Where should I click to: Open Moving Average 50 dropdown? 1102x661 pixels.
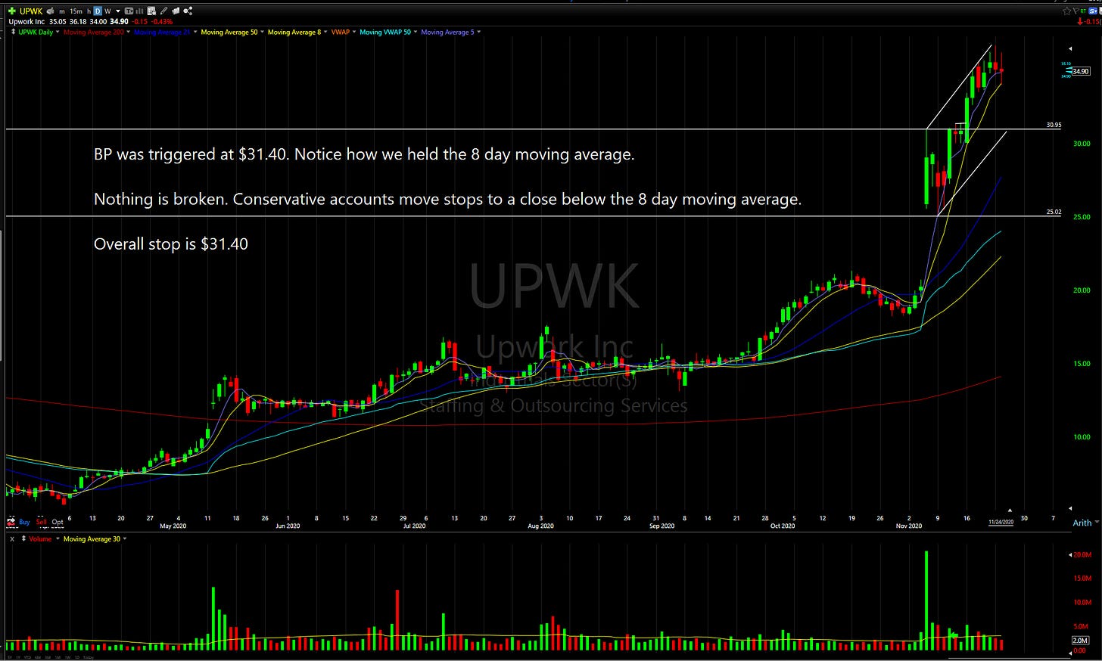click(262, 32)
